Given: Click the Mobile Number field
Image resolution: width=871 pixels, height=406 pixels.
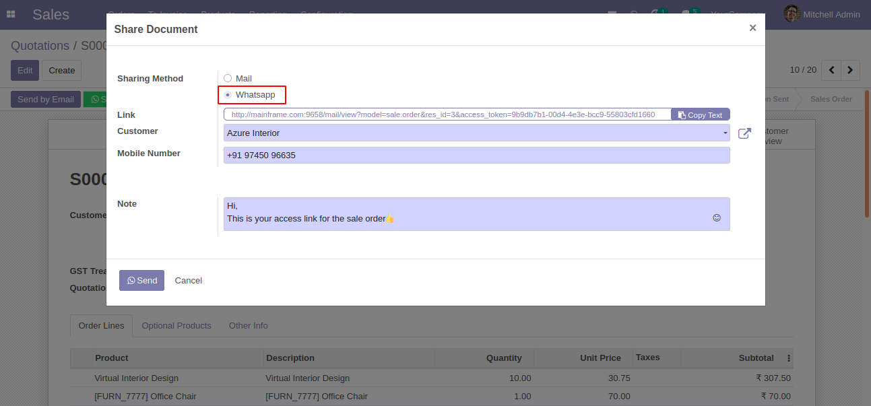Looking at the screenshot, I should coord(477,156).
